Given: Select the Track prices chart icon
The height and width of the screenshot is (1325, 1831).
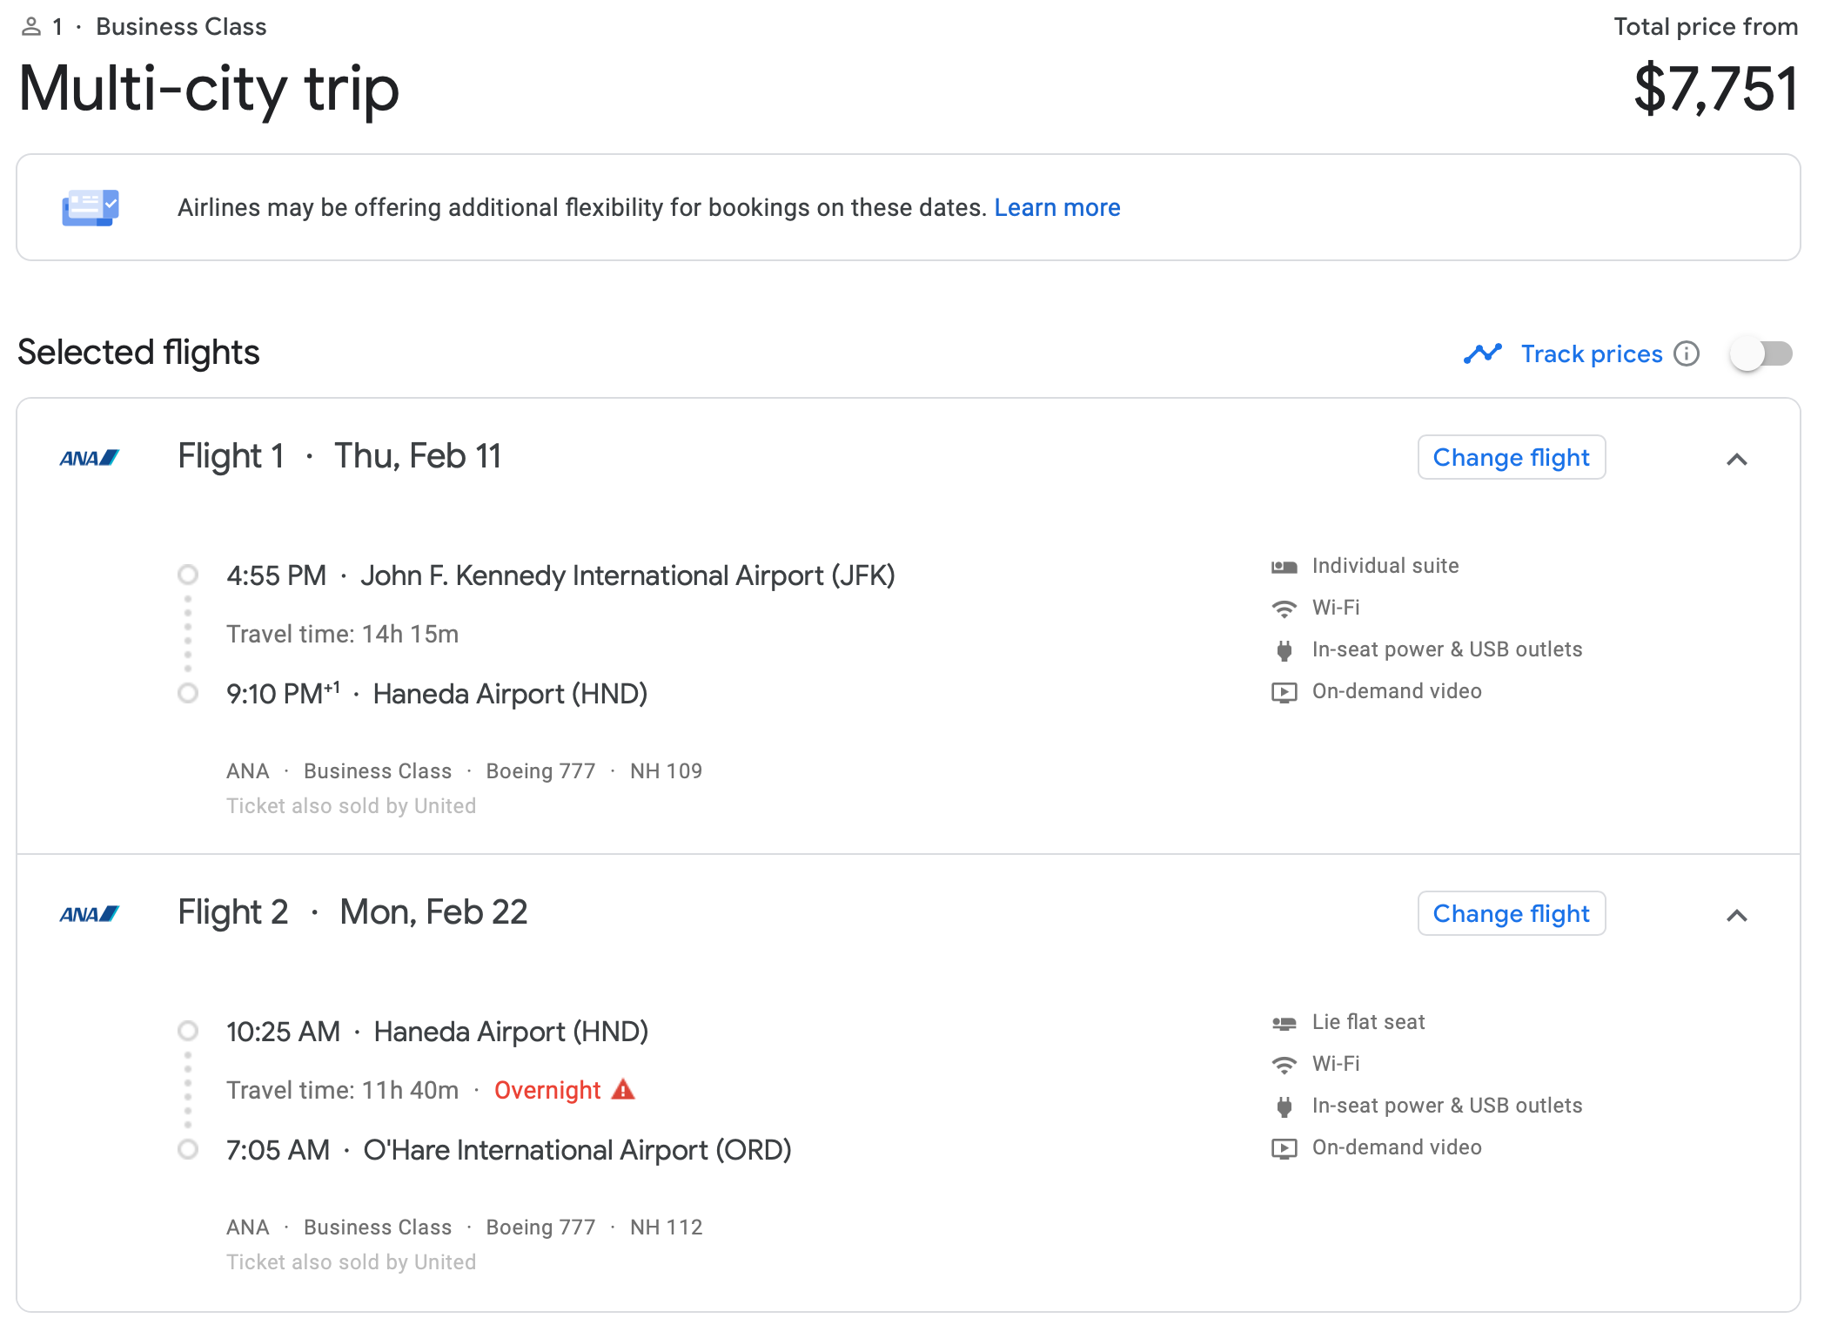Looking at the screenshot, I should (x=1483, y=353).
